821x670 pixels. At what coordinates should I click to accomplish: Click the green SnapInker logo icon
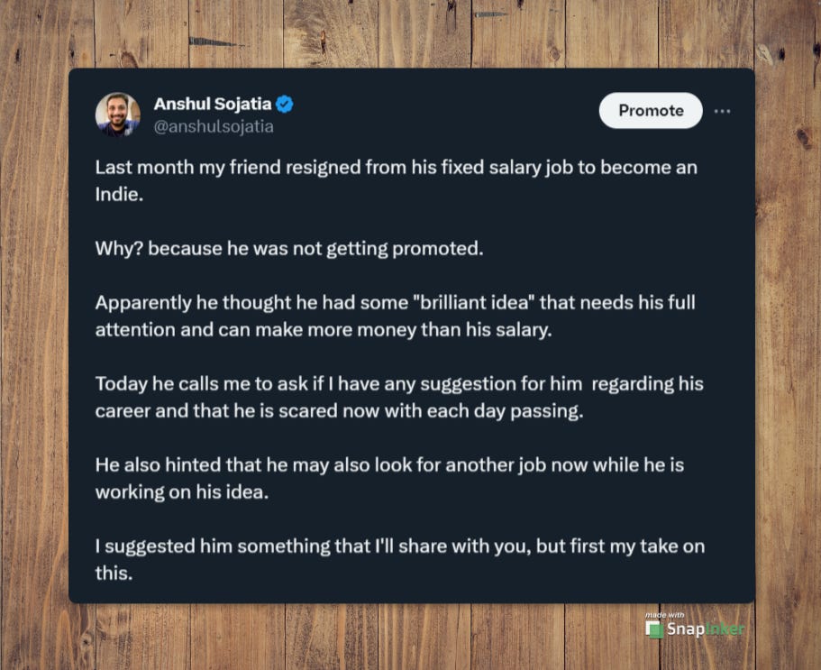[x=654, y=629]
